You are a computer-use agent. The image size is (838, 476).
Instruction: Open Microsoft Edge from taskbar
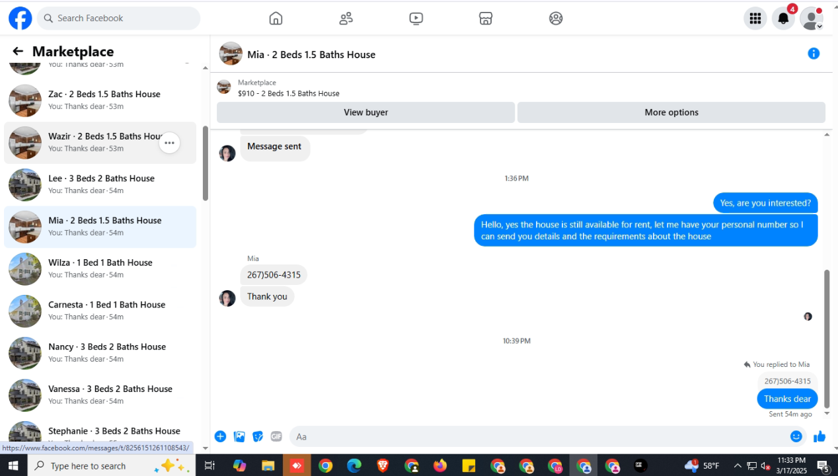tap(354, 465)
